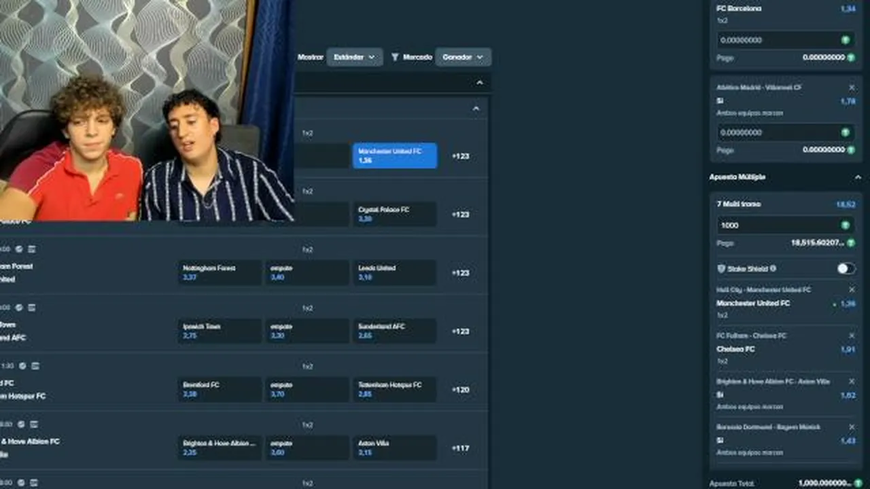Select Brentford FC odds 2,38
This screenshot has height=489, width=870.
pos(220,389)
